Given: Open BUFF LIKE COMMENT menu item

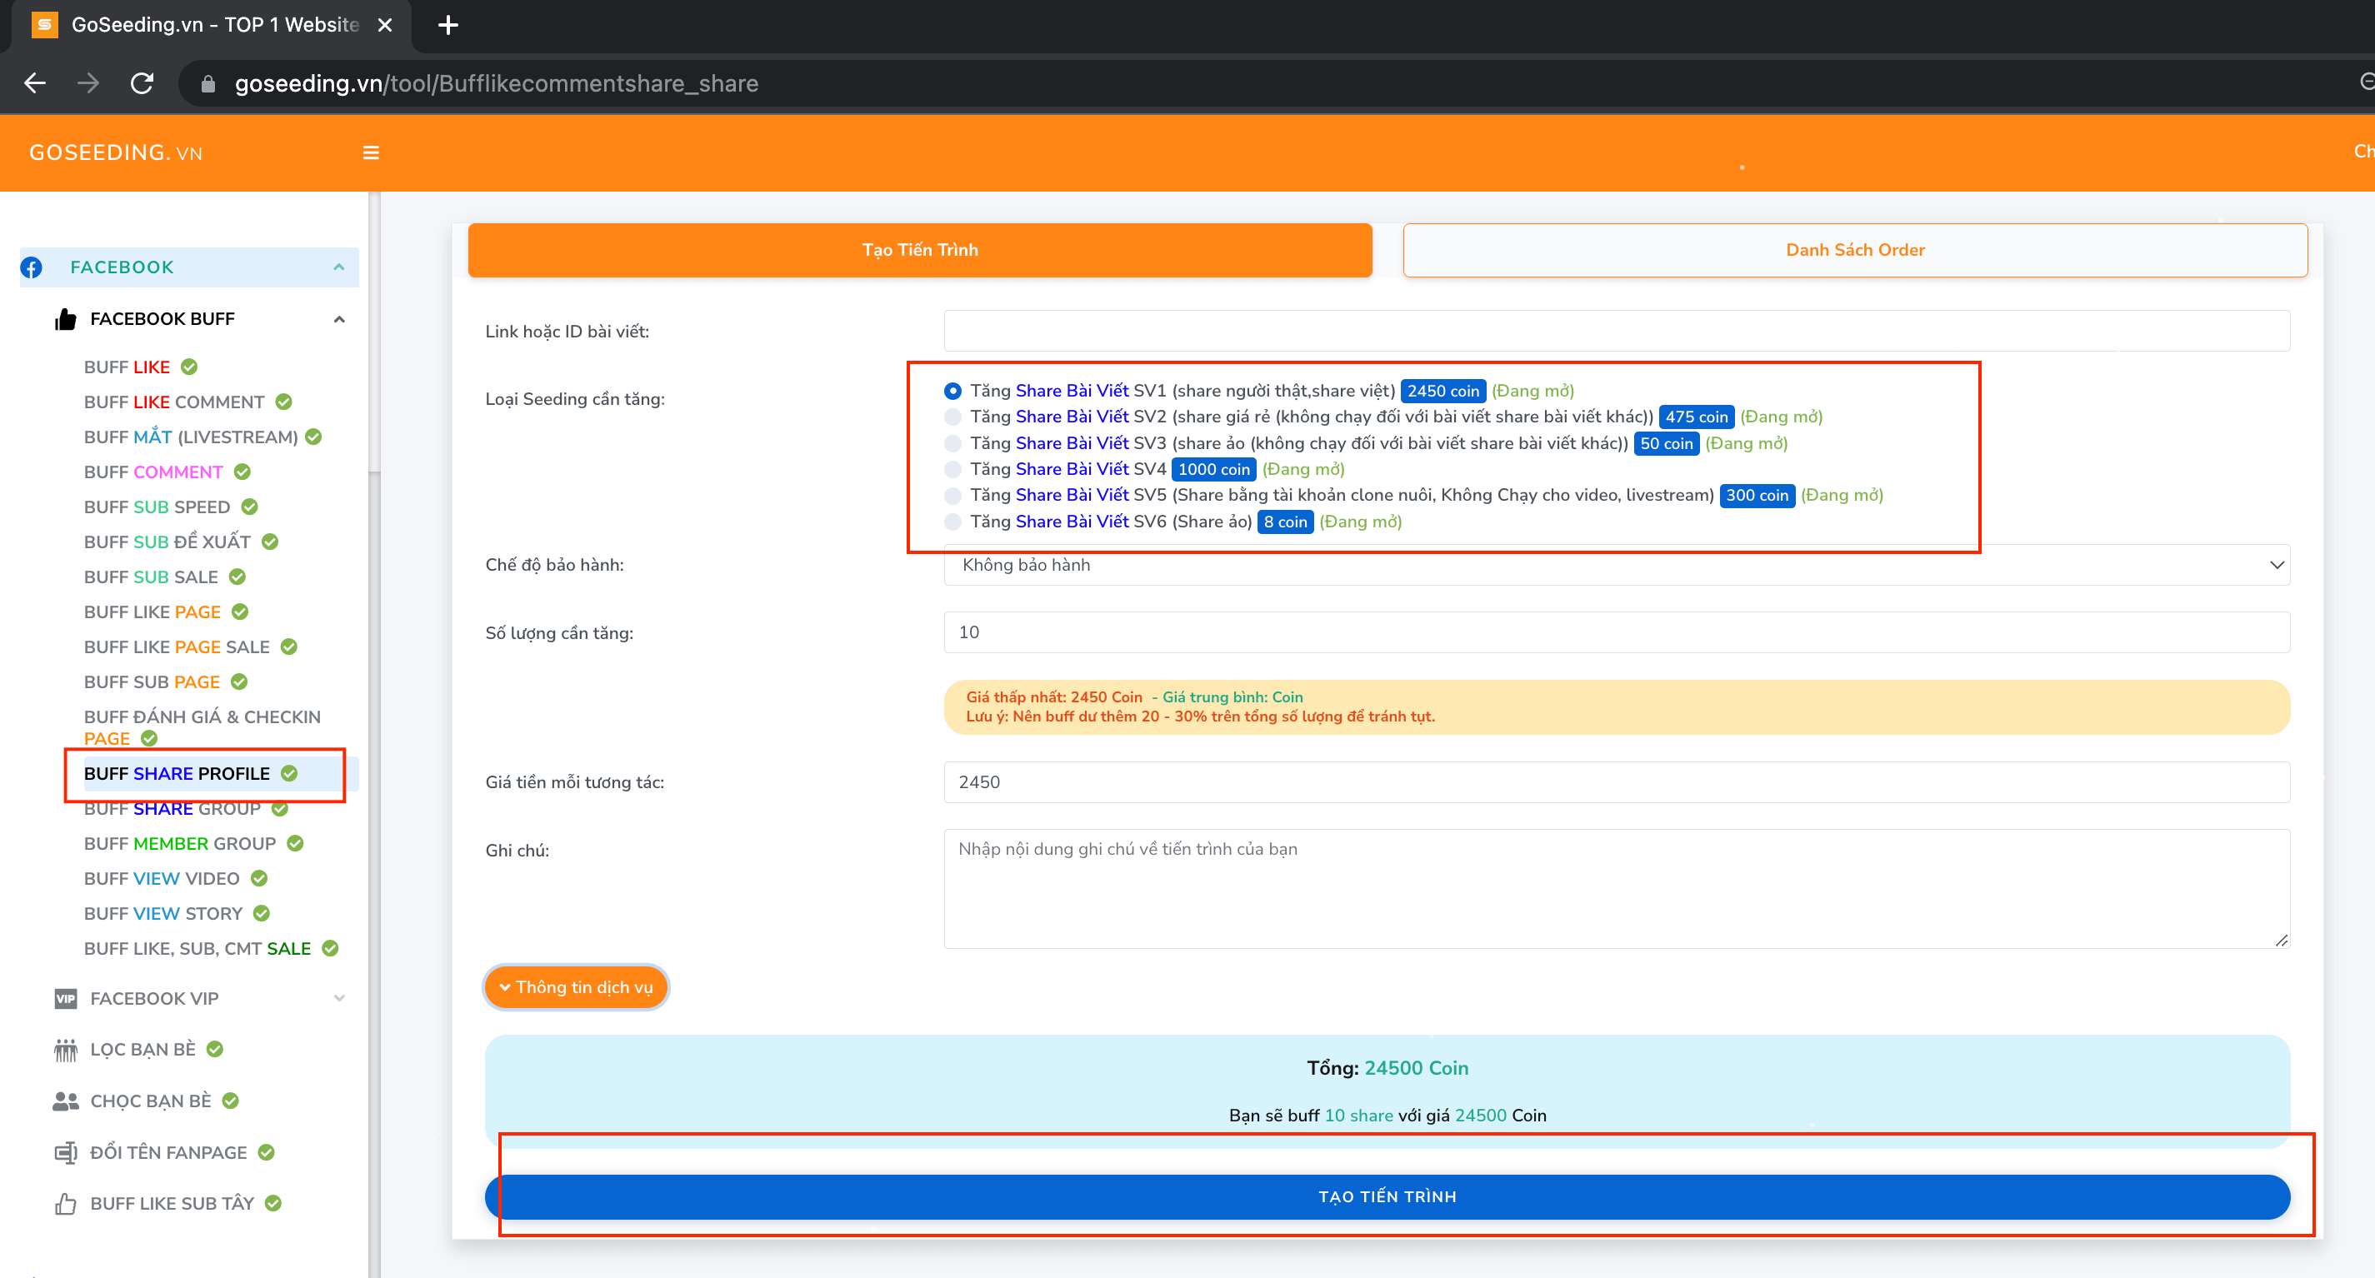Looking at the screenshot, I should pos(174,402).
